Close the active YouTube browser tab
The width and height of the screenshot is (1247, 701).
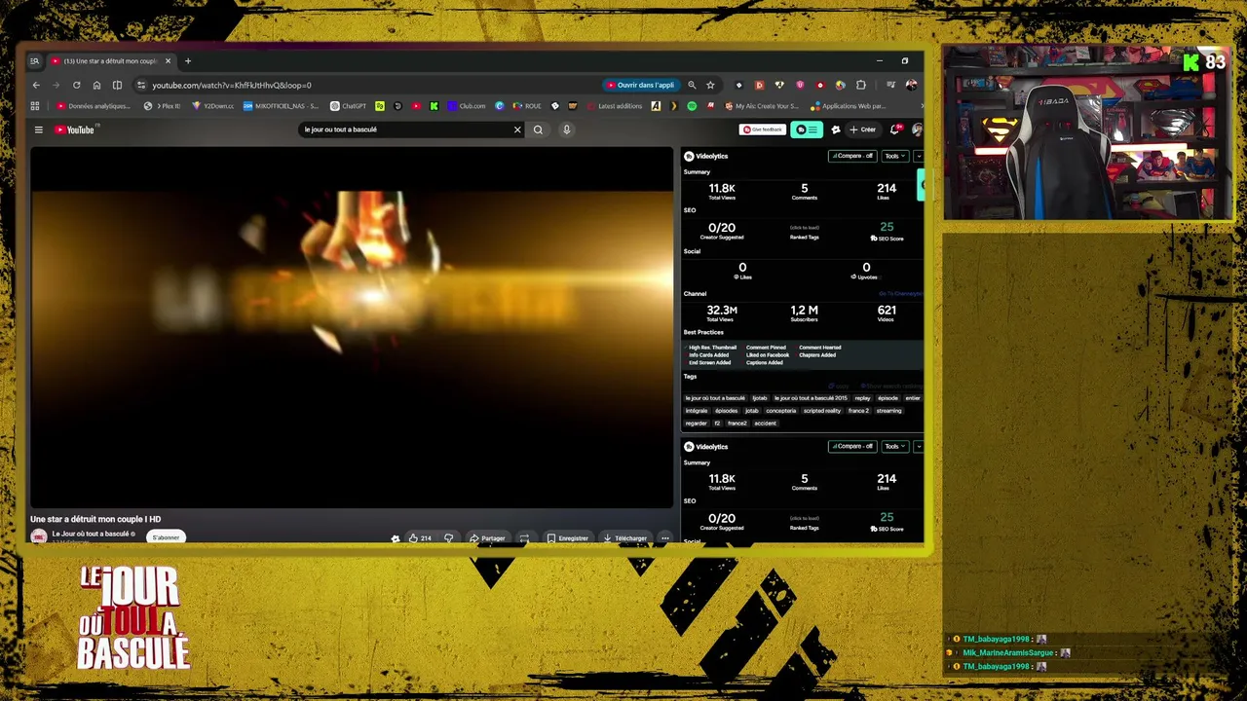click(168, 61)
